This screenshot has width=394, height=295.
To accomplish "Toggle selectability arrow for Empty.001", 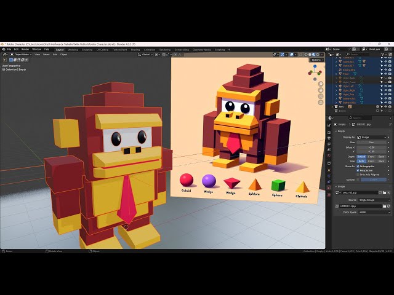I will [382, 69].
